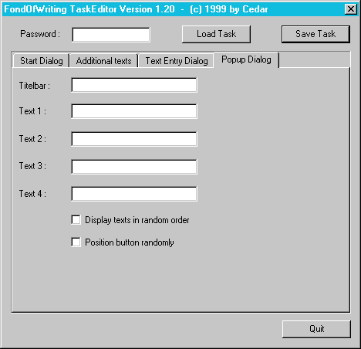The height and width of the screenshot is (349, 361).
Task: Select the Text Entry Dialog tab
Action: pos(177,61)
